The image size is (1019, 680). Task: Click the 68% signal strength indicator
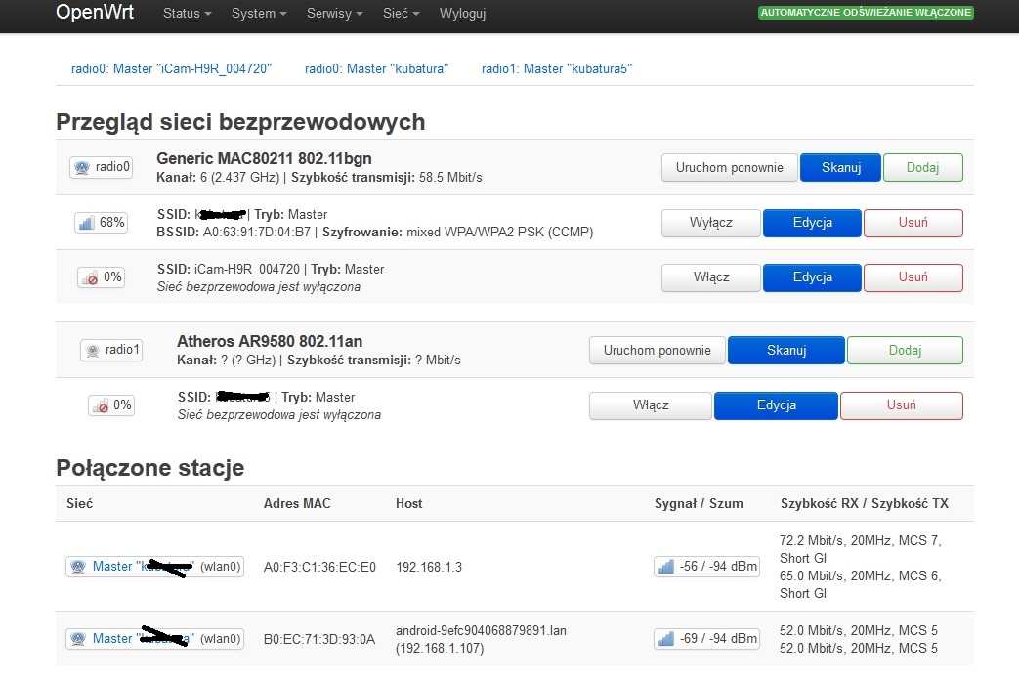coord(101,222)
